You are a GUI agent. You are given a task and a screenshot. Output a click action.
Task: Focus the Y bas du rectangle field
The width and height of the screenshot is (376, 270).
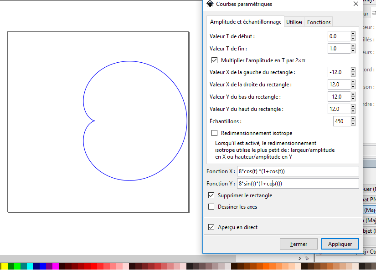coord(339,97)
